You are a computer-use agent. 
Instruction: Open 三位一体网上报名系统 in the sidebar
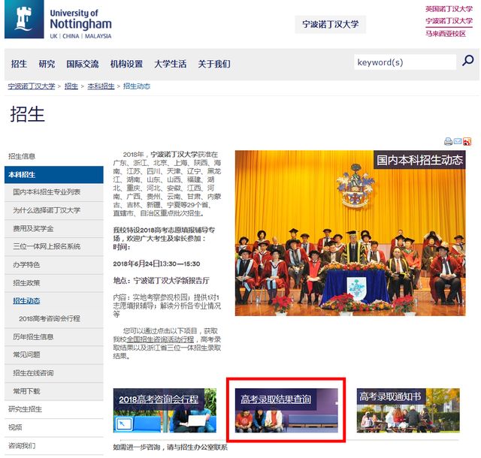click(54, 246)
